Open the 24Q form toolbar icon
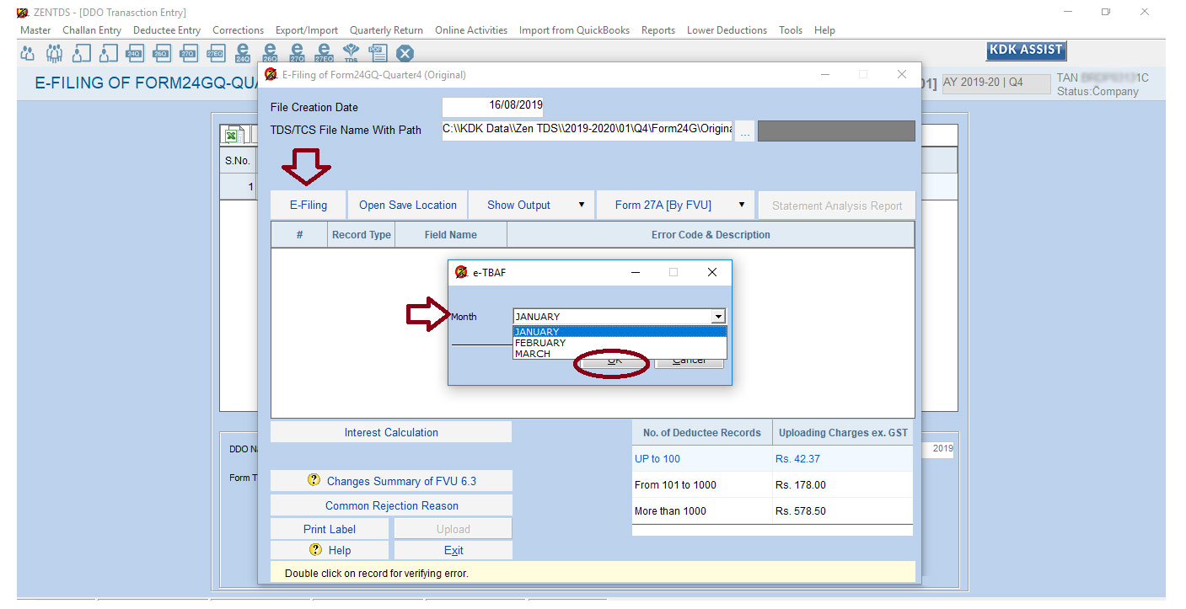Screen dimensions: 1186x609 click(135, 53)
